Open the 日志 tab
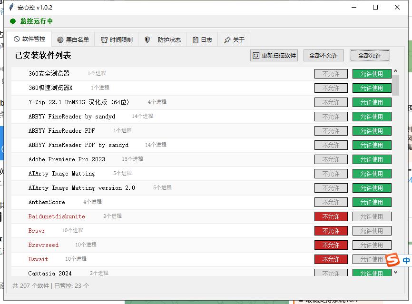This screenshot has width=412, height=304. [x=202, y=39]
